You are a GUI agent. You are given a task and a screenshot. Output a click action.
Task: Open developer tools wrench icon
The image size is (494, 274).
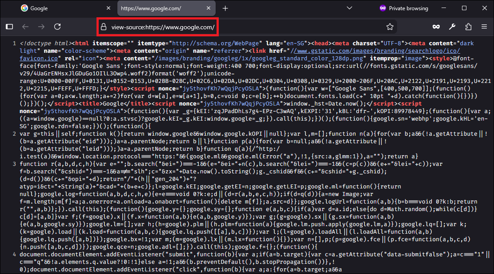[452, 27]
